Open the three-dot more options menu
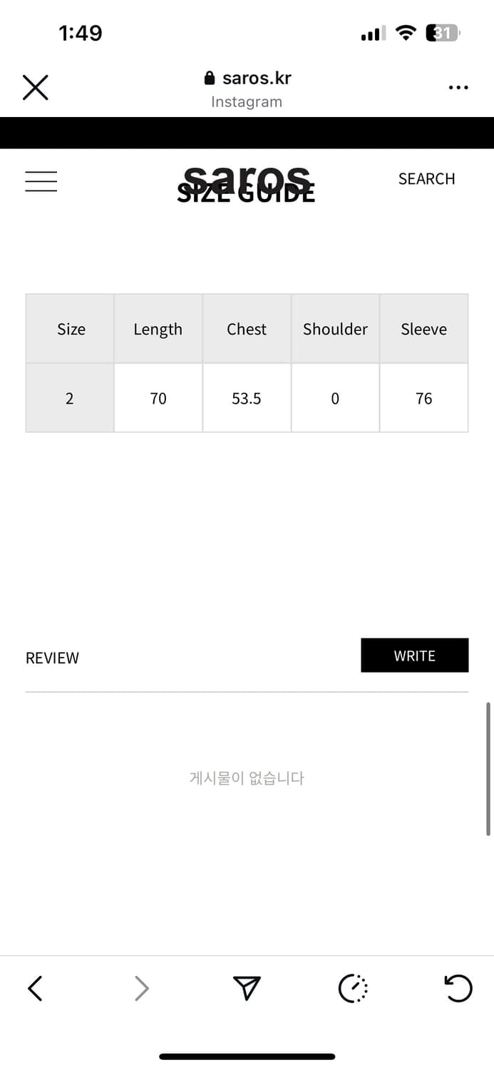 (x=458, y=88)
